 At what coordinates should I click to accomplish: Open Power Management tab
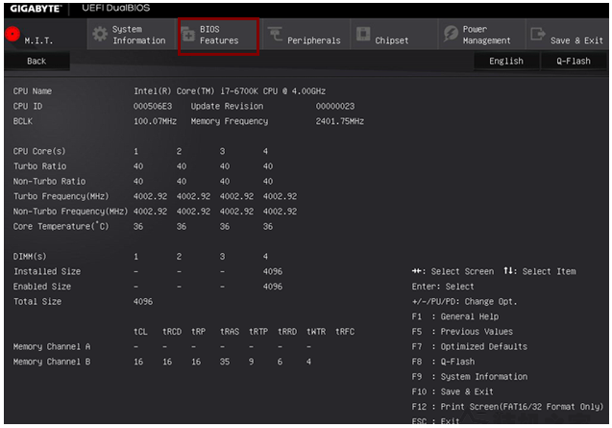[481, 35]
